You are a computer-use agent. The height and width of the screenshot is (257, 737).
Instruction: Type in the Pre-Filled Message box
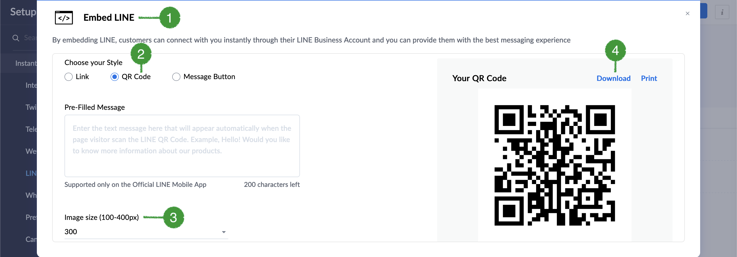(x=182, y=146)
